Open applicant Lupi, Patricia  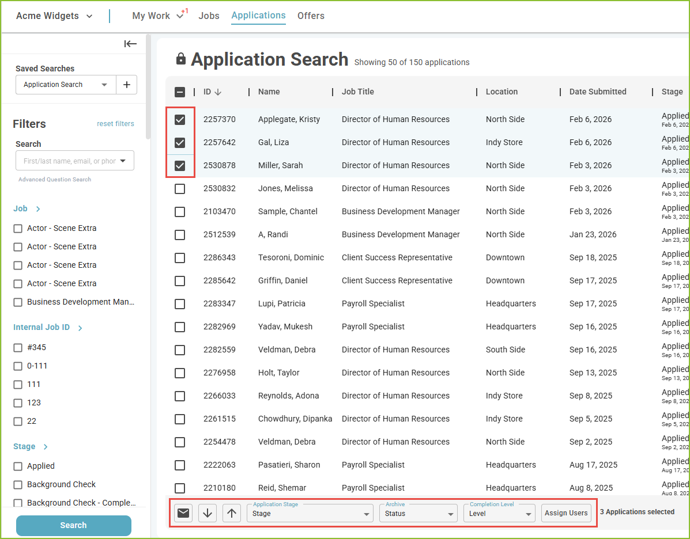[x=282, y=304]
